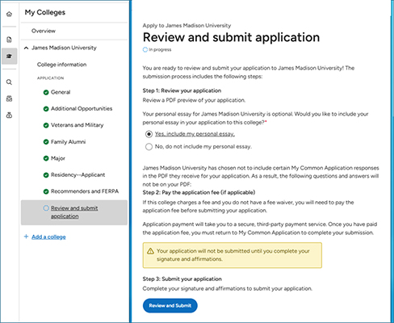Open the Major section
The image size is (394, 323).
(x=58, y=158)
